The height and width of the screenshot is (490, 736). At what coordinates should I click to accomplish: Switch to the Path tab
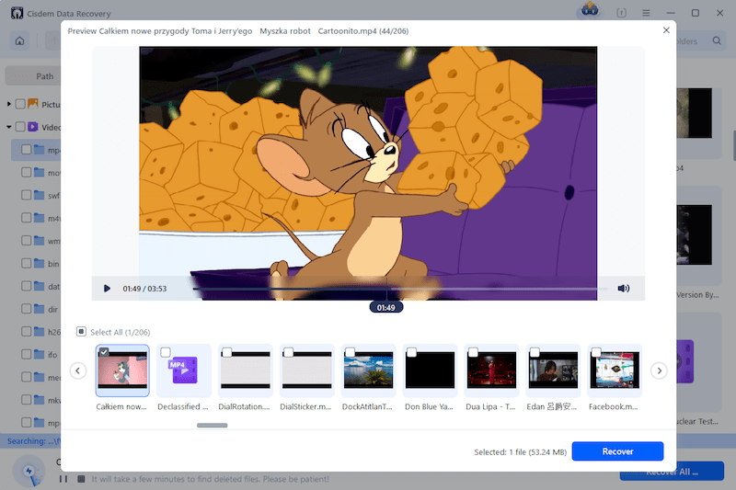pos(44,76)
